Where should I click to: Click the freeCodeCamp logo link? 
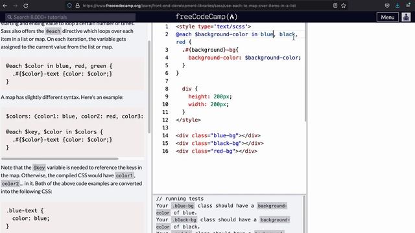[206, 17]
